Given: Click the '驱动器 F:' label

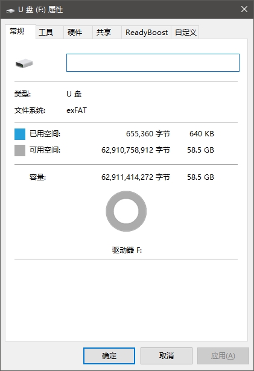Looking at the screenshot, I should pyautogui.click(x=127, y=250).
